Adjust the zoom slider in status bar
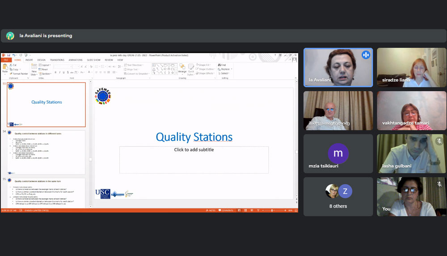The height and width of the screenshot is (256, 447). pos(272,210)
